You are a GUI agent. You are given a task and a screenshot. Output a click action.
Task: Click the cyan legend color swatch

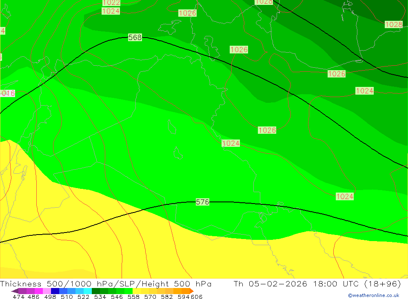(88, 291)
